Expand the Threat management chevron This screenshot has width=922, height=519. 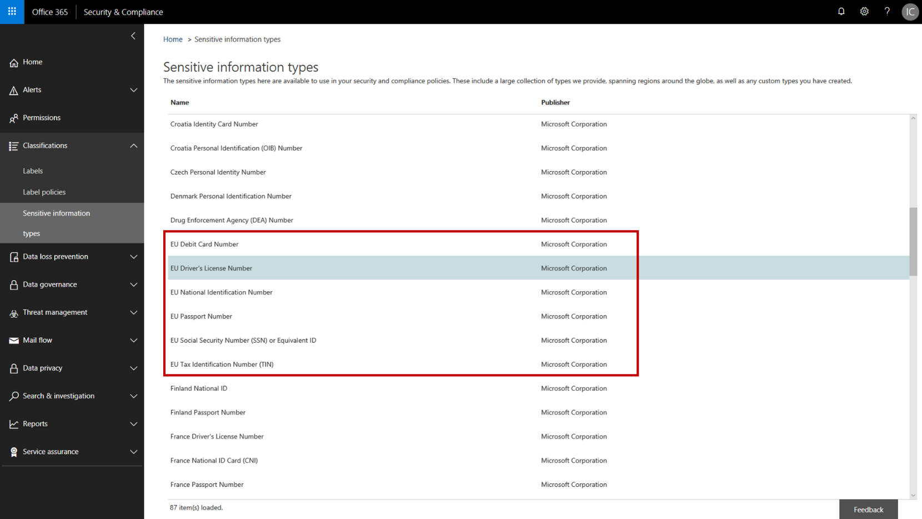tap(133, 312)
